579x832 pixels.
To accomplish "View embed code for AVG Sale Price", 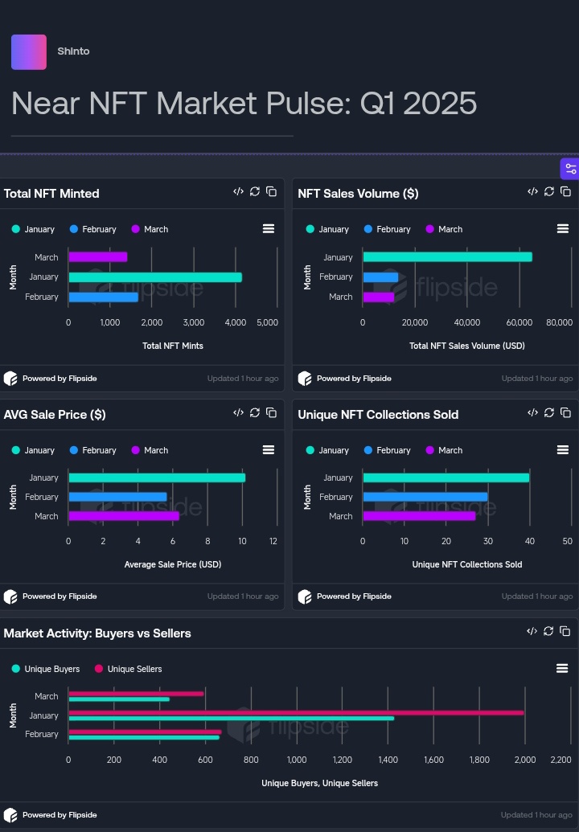I will click(x=238, y=413).
